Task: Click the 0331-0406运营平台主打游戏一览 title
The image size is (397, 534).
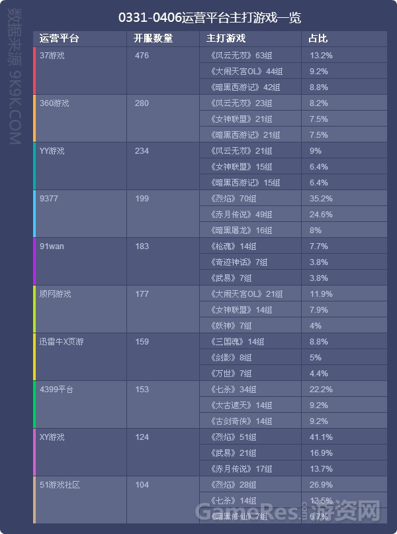Action: click(x=210, y=18)
